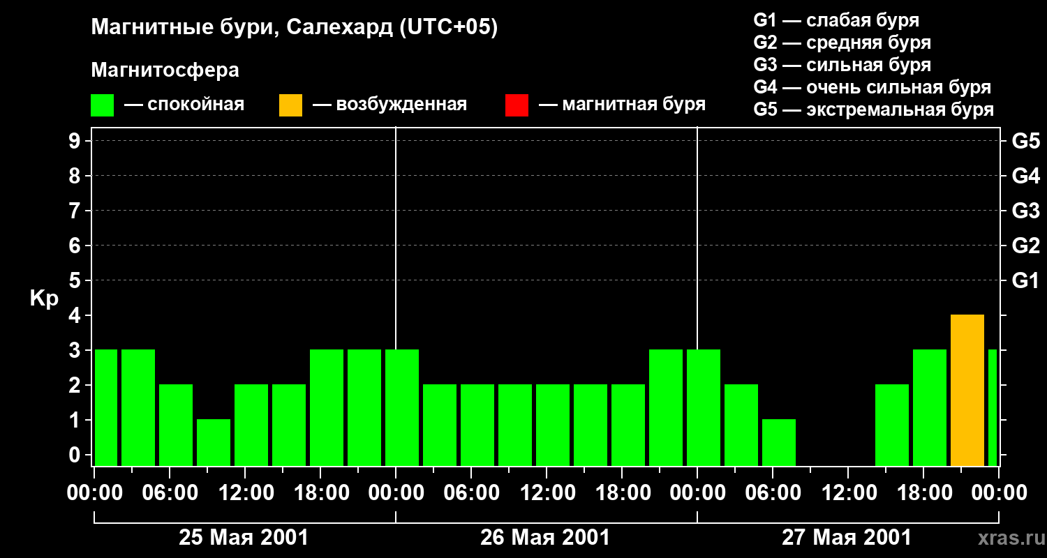Click the 25 Мая 2001 date label

pos(244,537)
